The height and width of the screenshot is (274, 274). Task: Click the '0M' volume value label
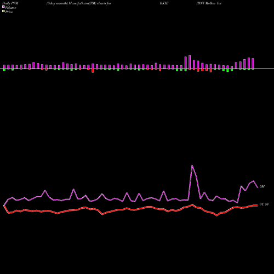262,186
